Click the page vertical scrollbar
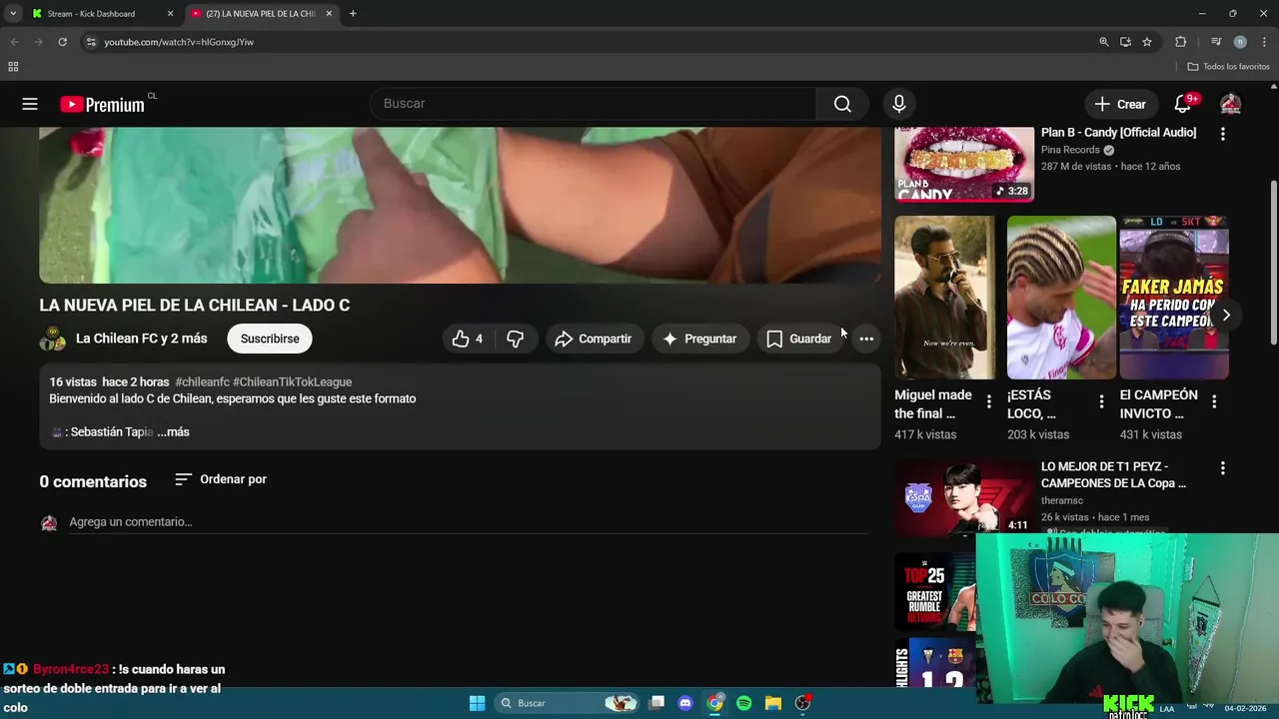This screenshot has width=1279, height=719. pos(1273,265)
